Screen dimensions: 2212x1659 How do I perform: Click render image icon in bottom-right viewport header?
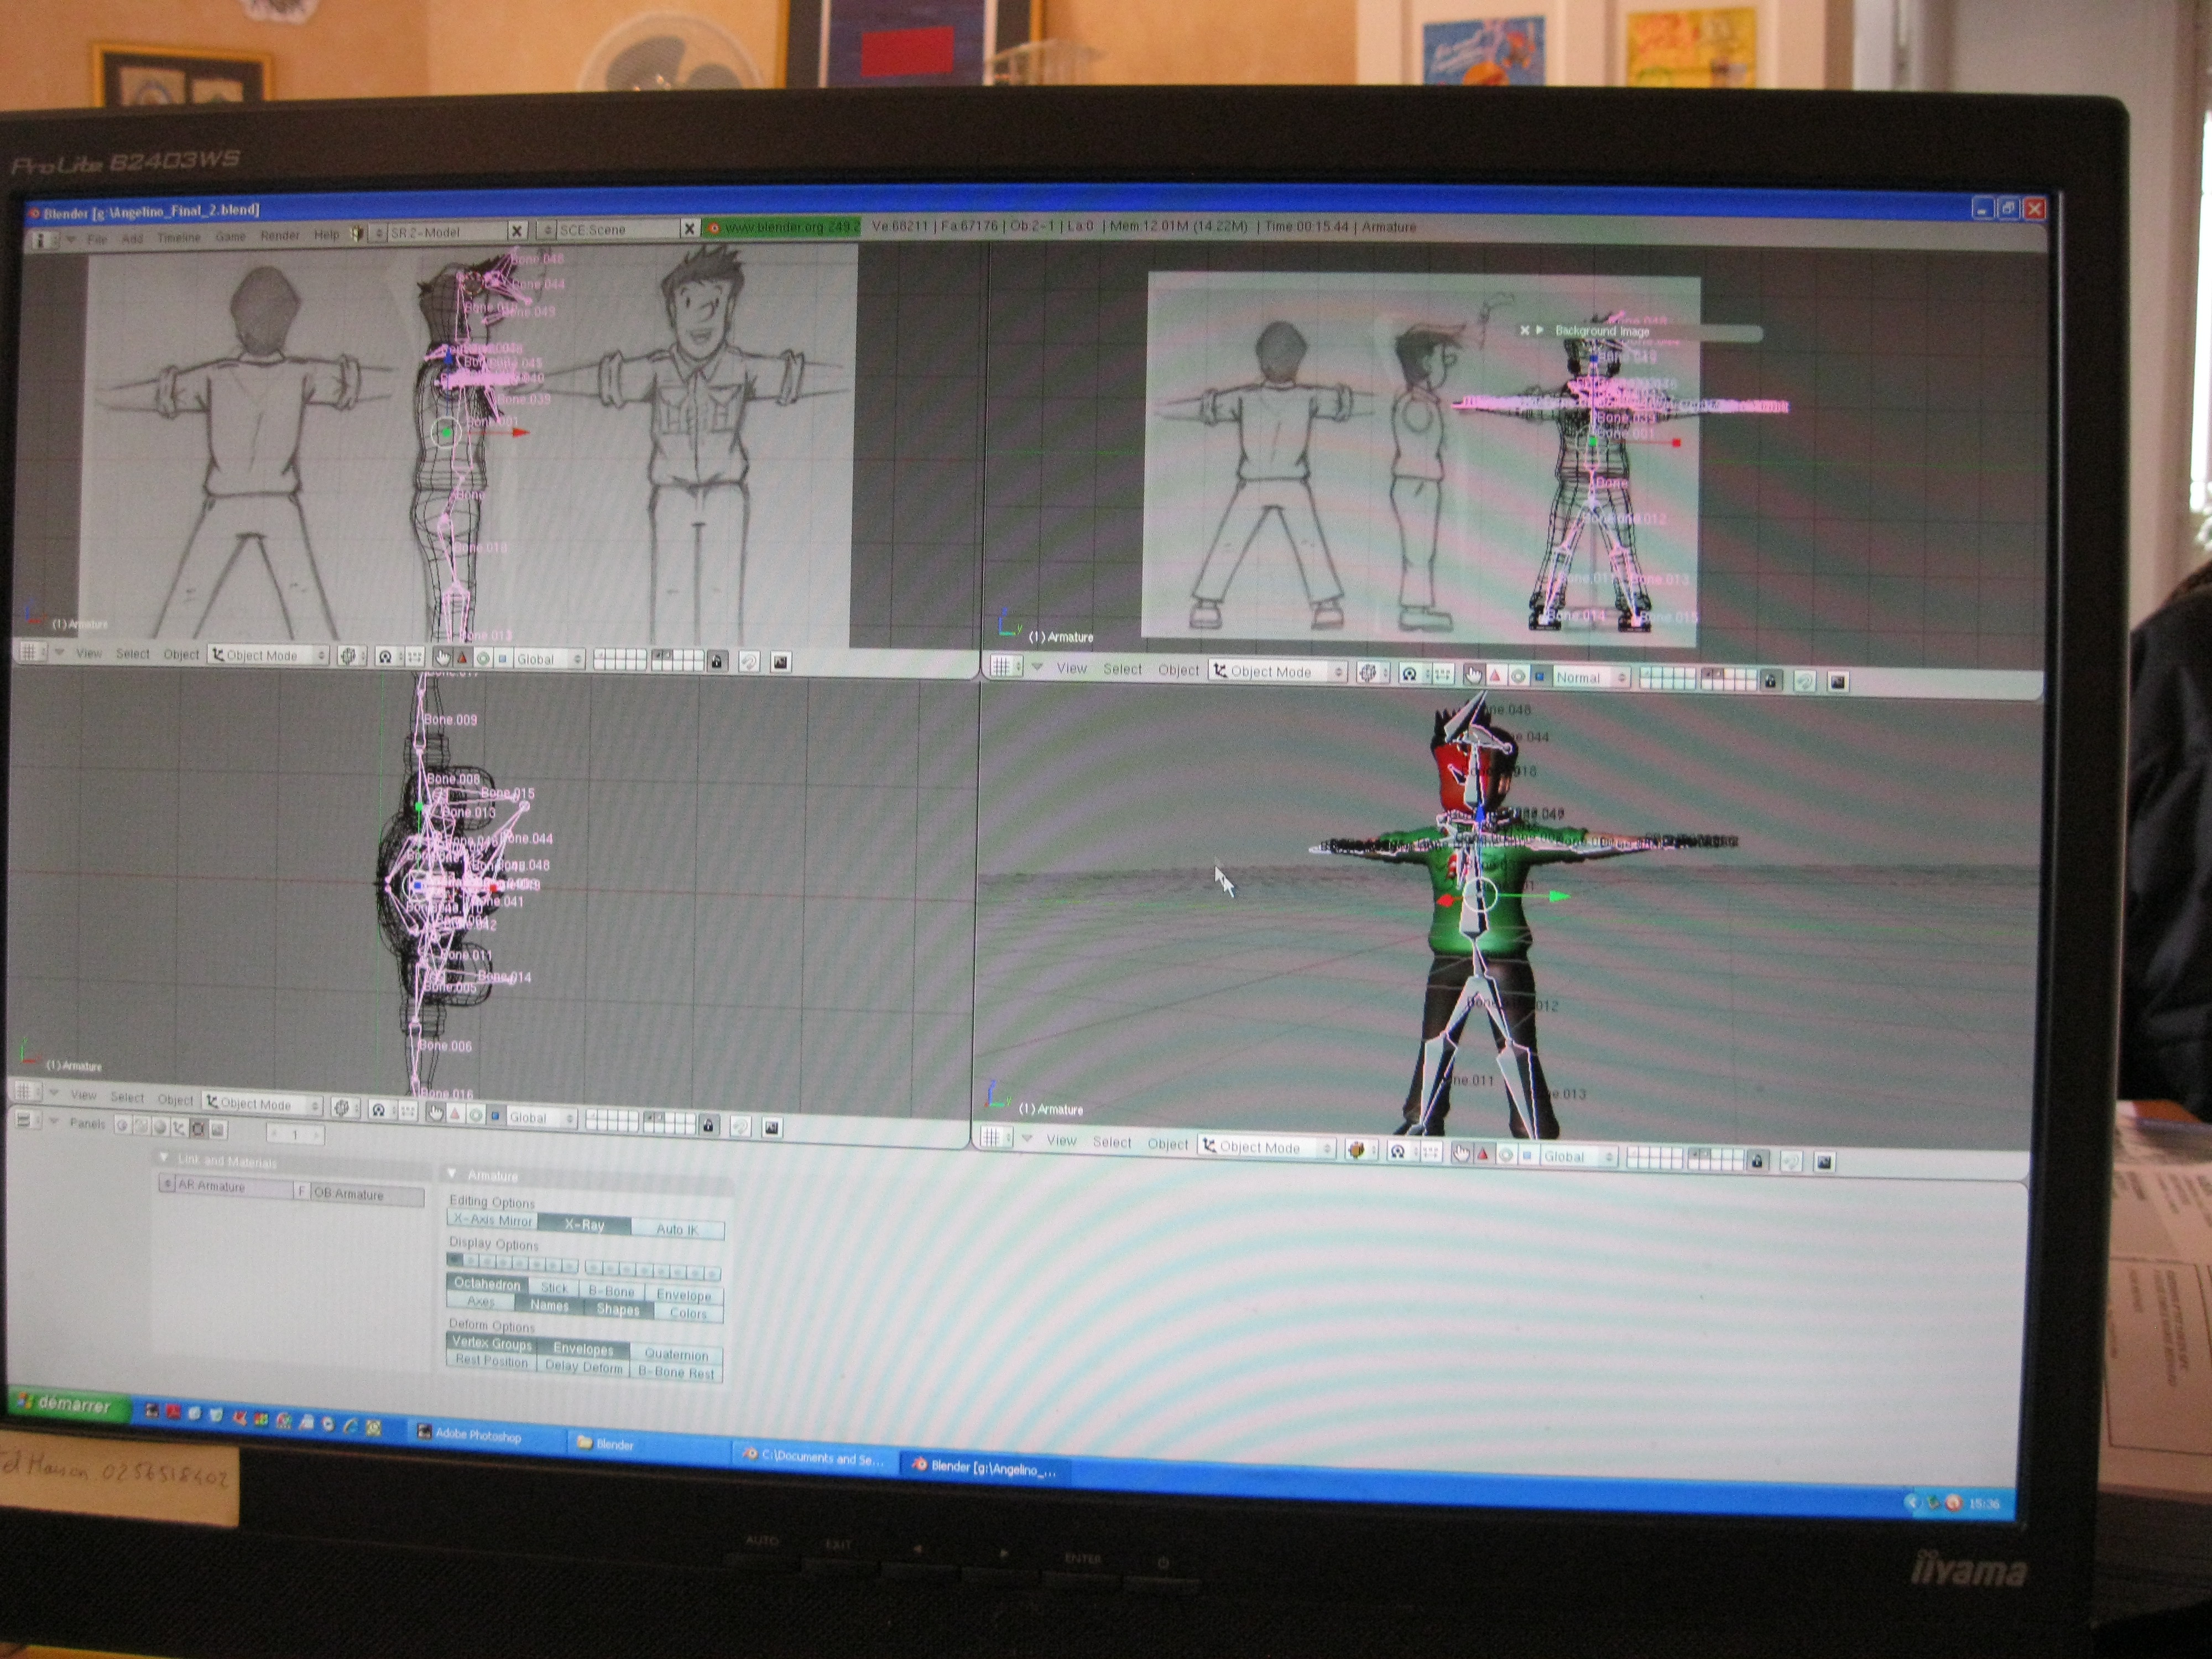(x=1824, y=1162)
